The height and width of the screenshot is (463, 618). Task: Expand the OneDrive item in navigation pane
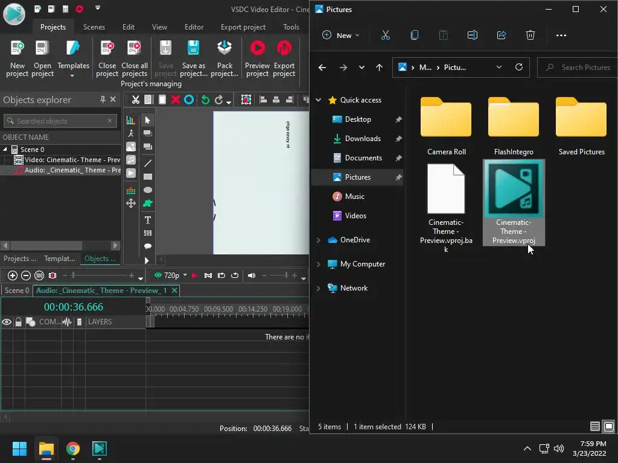(x=319, y=240)
